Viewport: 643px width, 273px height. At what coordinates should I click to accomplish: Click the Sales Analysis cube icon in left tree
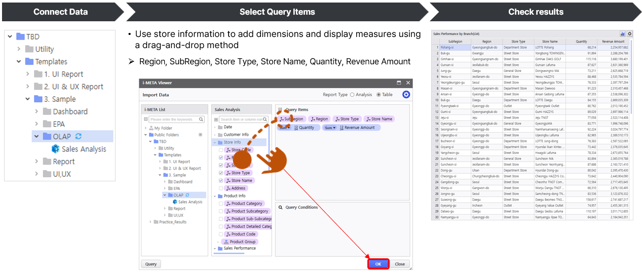pos(56,149)
